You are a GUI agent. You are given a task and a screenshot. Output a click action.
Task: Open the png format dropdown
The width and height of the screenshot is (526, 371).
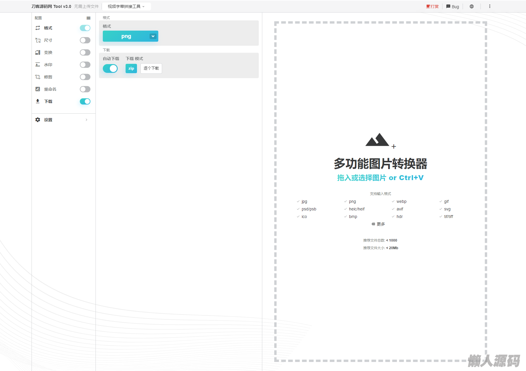point(131,36)
